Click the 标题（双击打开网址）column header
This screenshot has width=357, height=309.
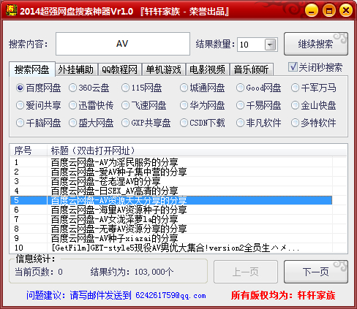click(x=197, y=150)
